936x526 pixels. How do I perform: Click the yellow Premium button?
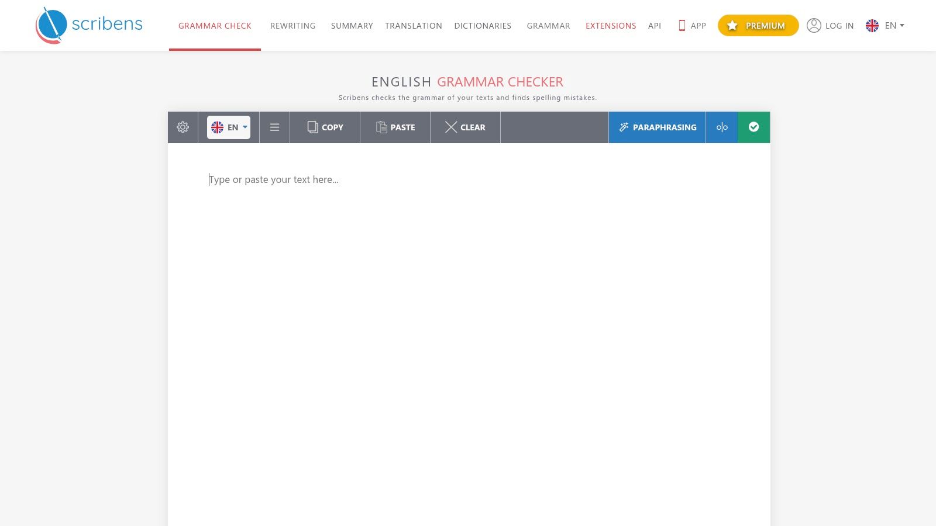pos(758,26)
